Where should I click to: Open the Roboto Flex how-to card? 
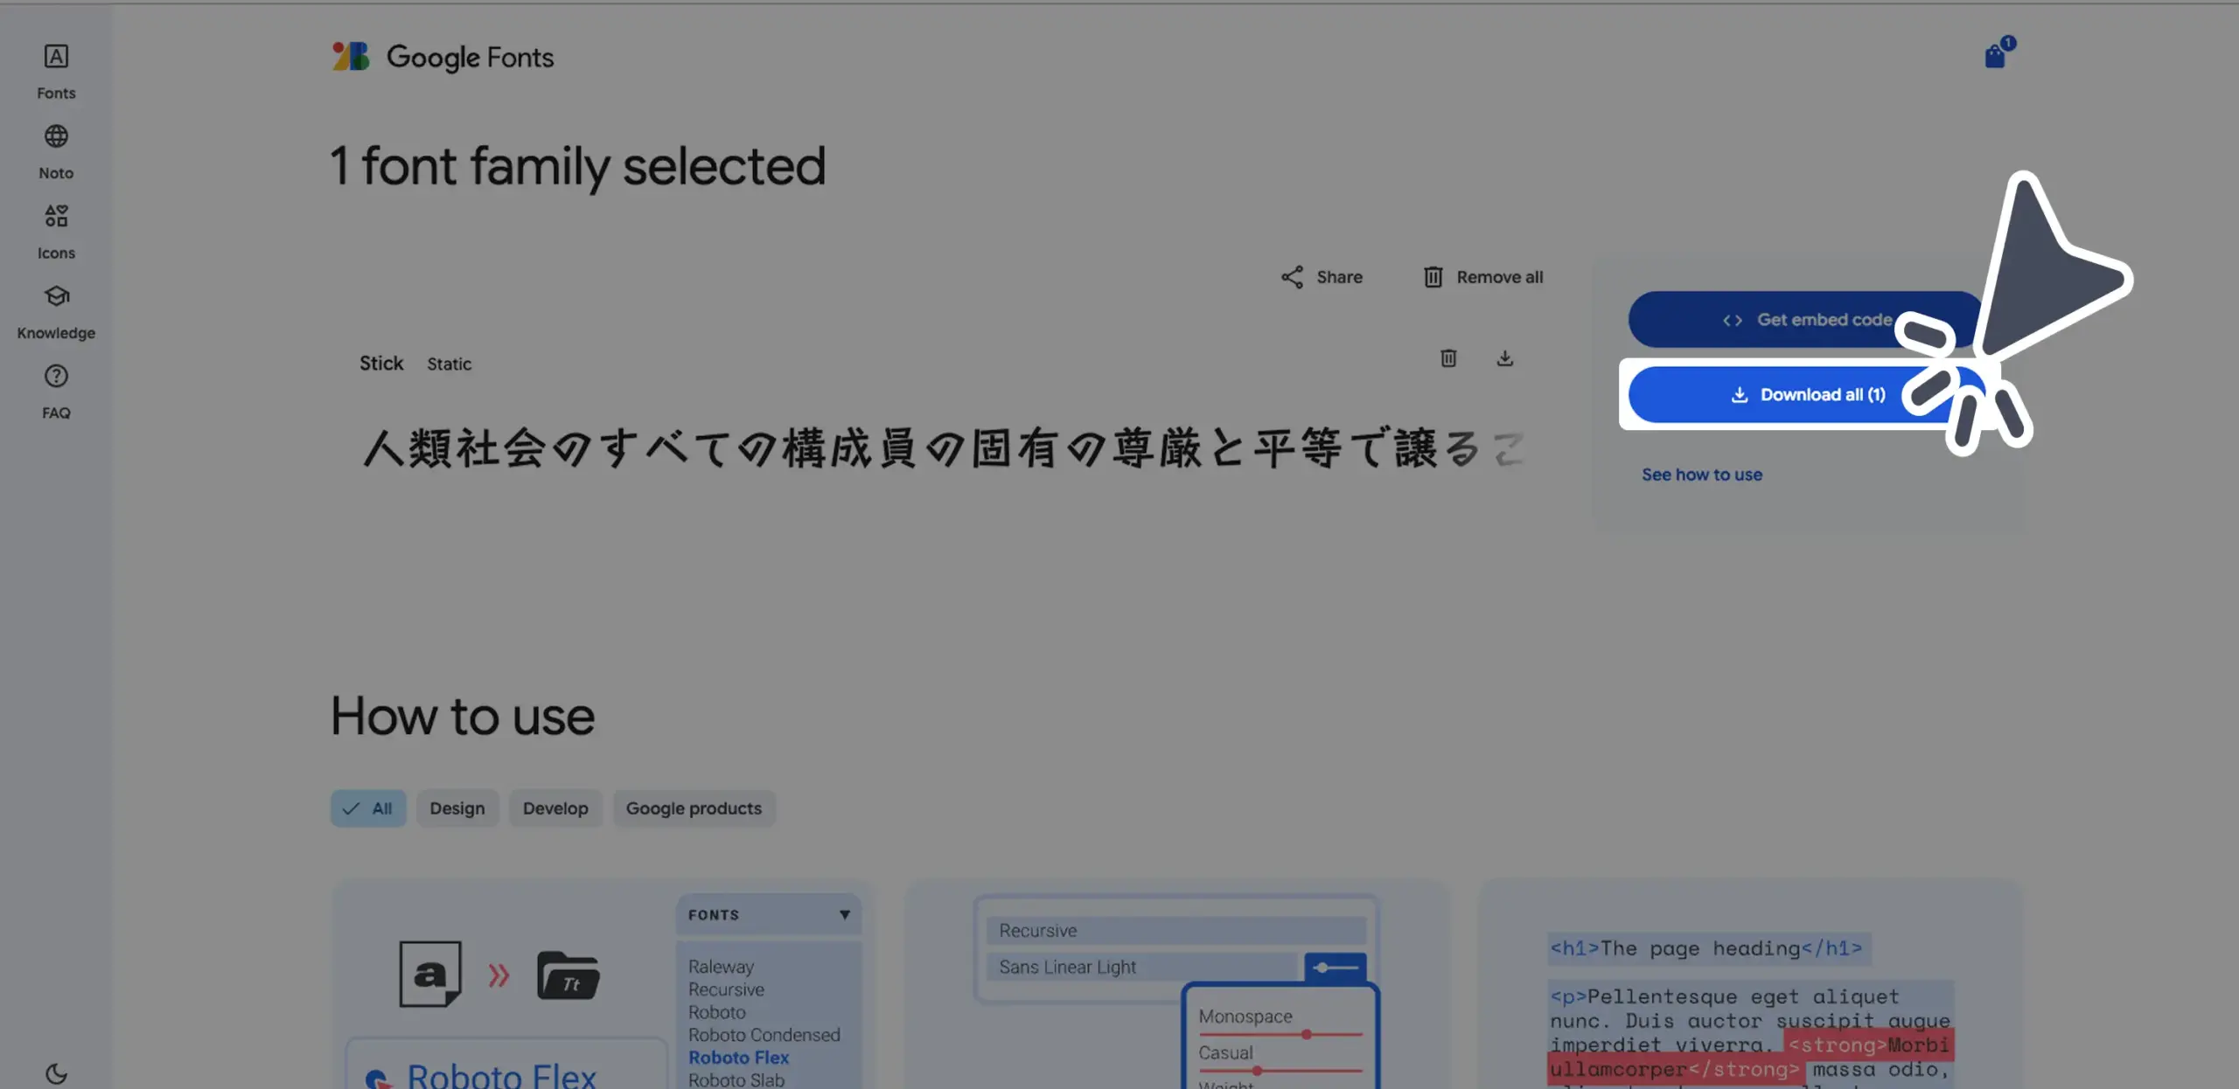(x=602, y=985)
